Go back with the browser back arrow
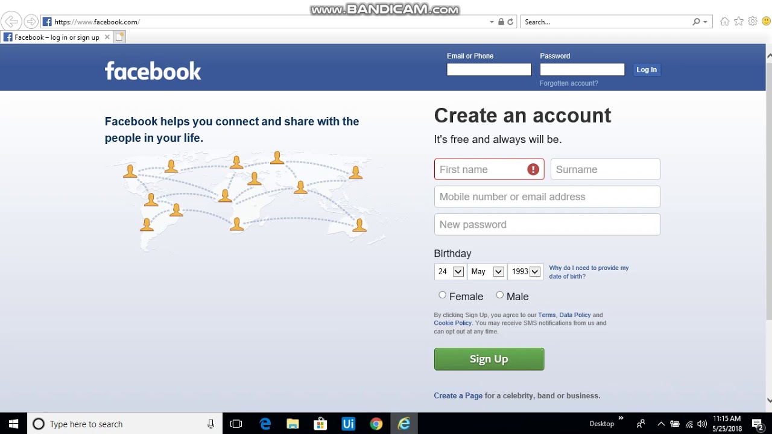This screenshot has height=434, width=772. point(11,22)
